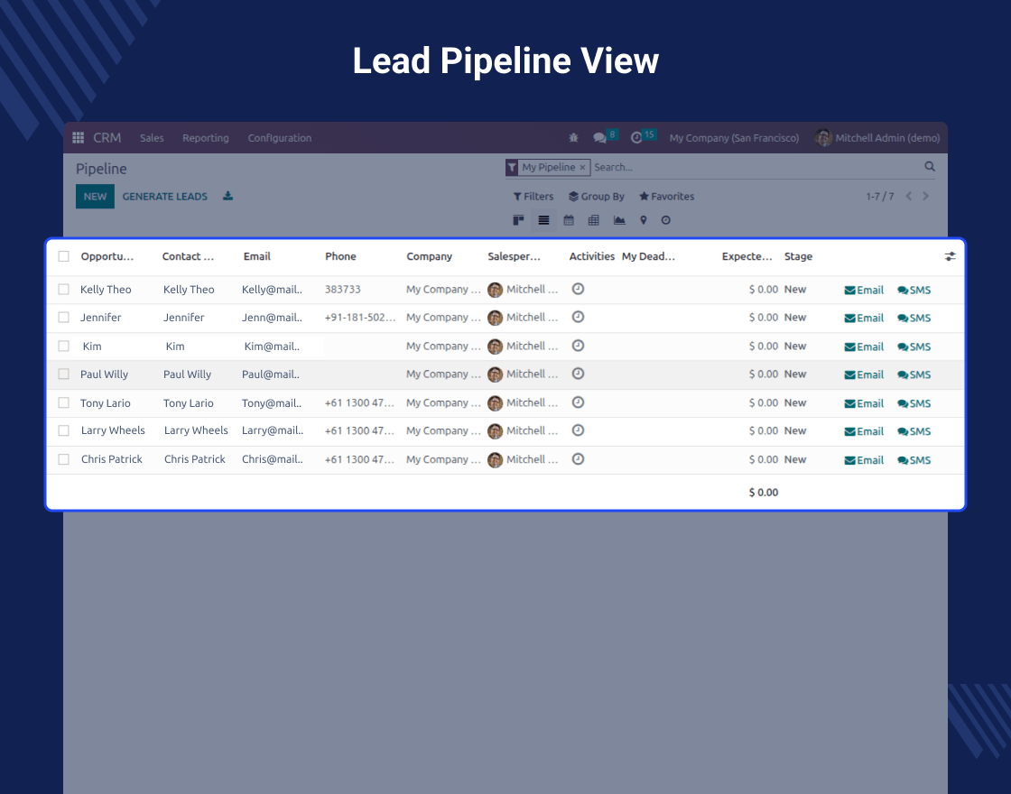Switch to Graph view icon
This screenshot has width=1011, height=794.
(619, 220)
